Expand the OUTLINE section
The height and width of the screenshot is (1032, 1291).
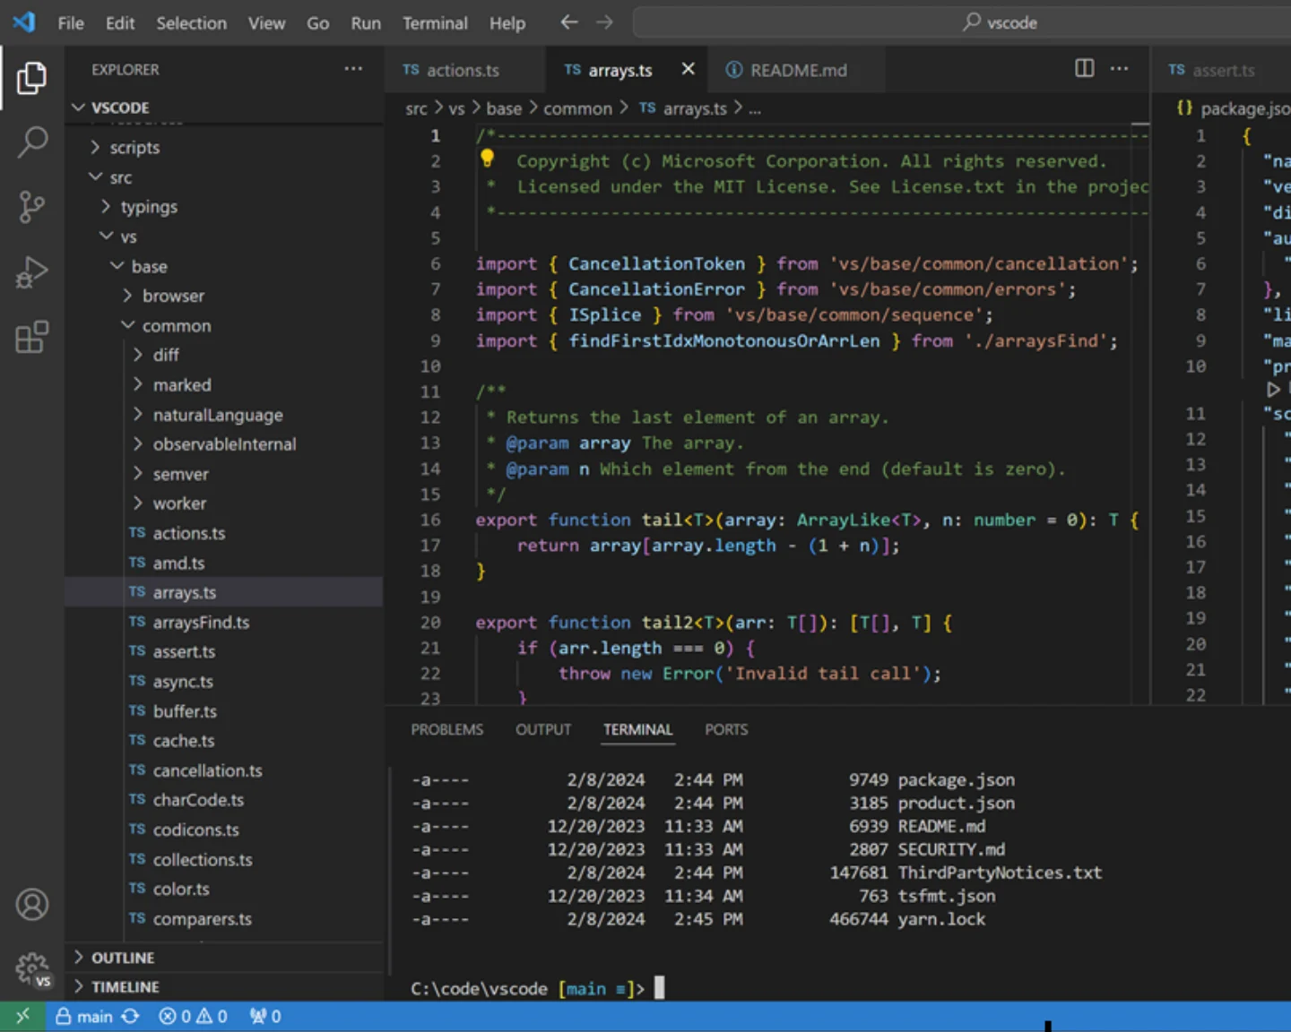pos(224,958)
